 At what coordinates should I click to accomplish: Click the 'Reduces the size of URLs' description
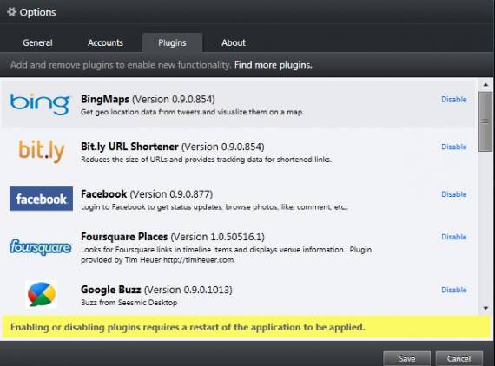click(206, 160)
